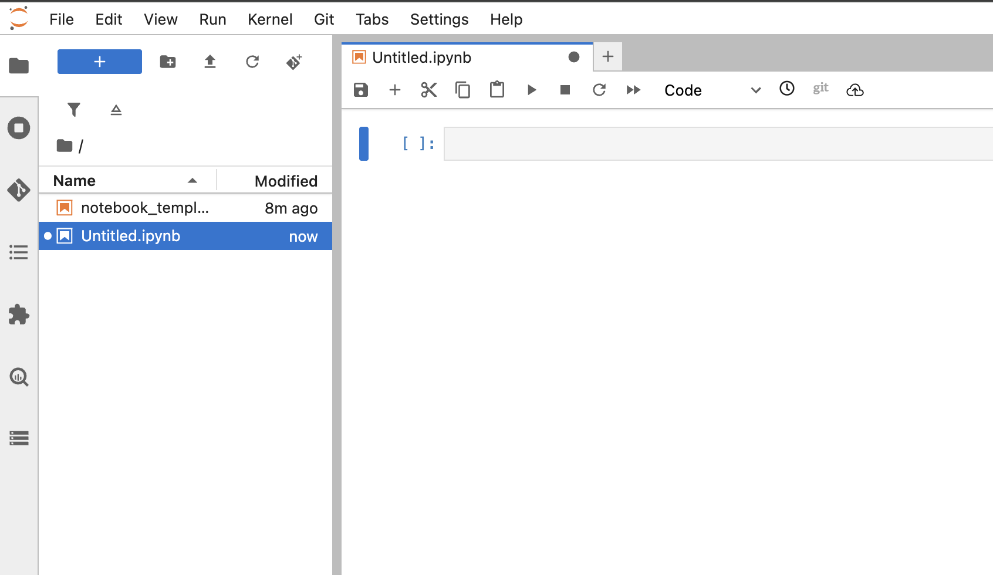This screenshot has width=993, height=575.
Task: Toggle the file browser folder sidebar
Action: point(19,66)
